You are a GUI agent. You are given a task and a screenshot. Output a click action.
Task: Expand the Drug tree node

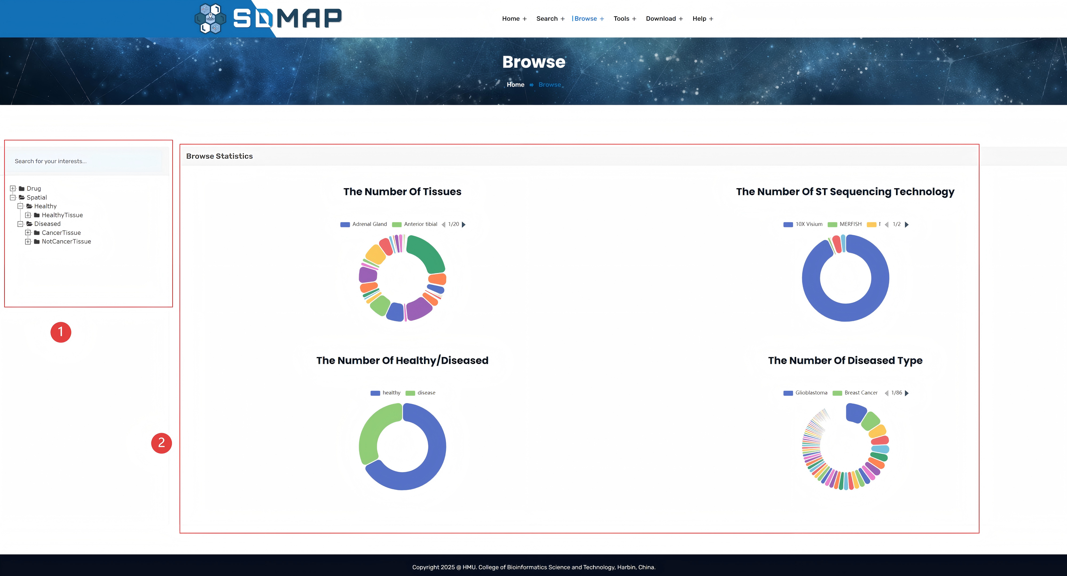point(13,189)
